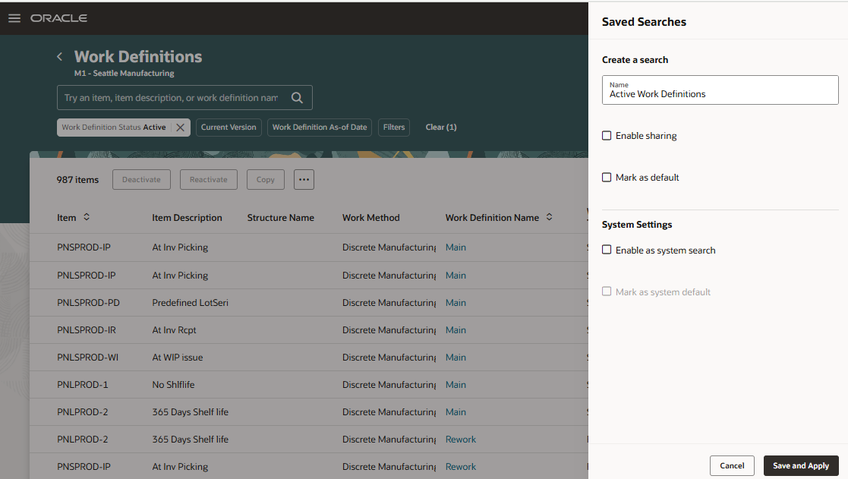
Task: Select the PNLSPROD-PD item cell
Action: pos(88,303)
